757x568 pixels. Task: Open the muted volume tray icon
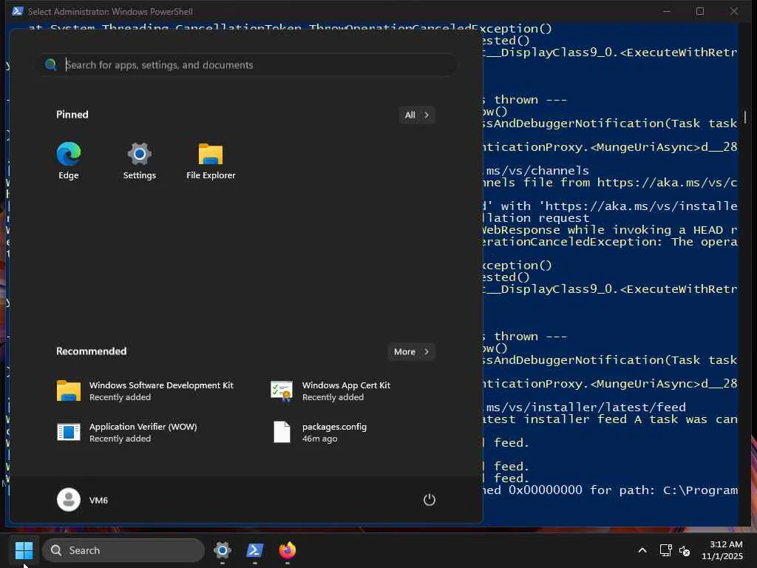click(684, 550)
